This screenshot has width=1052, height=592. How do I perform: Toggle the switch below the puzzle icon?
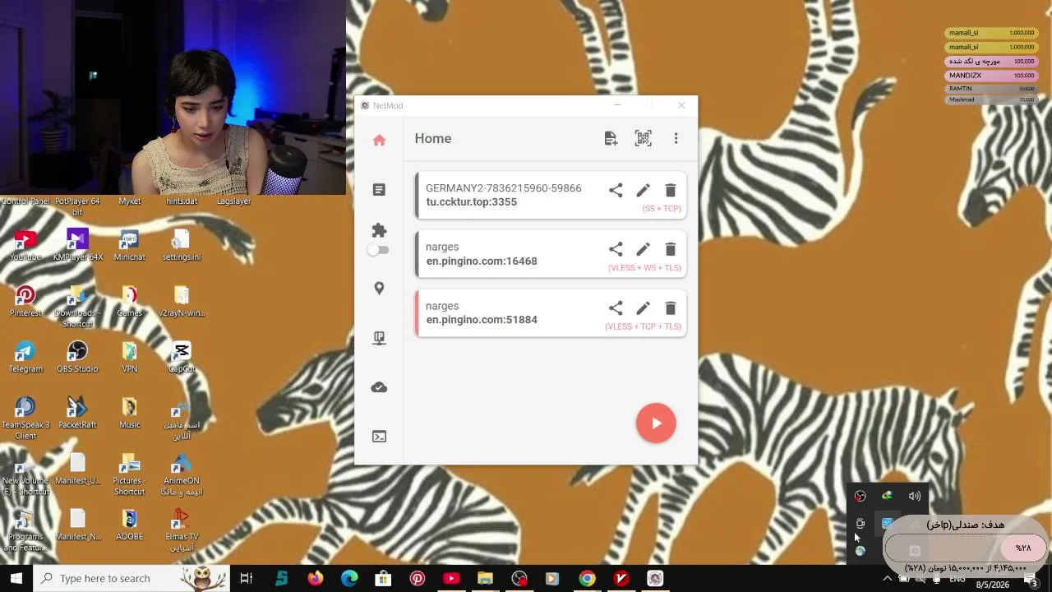pyautogui.click(x=378, y=250)
